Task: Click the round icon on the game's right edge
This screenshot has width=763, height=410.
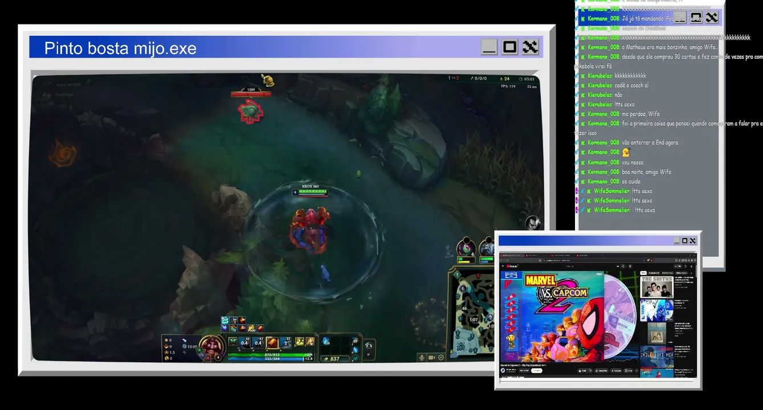Action: point(532,223)
